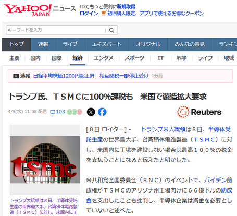The height and width of the screenshot is (216, 237).
Task: Share article via Facebook icon
Action: [102, 112]
